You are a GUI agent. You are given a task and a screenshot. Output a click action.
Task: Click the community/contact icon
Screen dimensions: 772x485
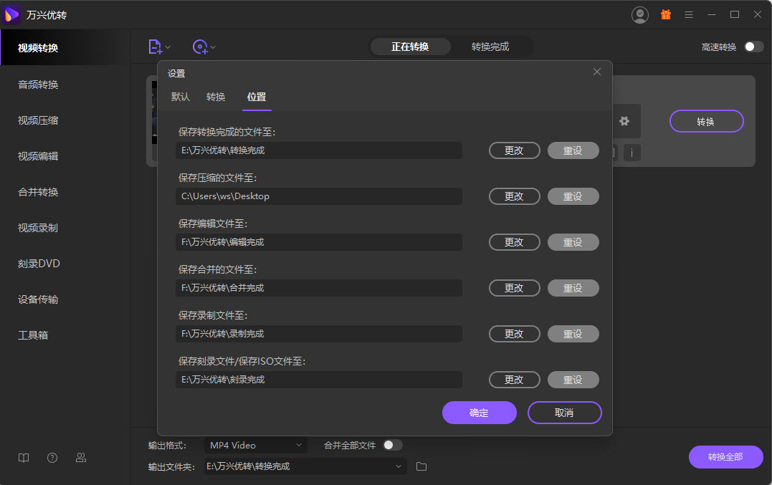coord(80,457)
